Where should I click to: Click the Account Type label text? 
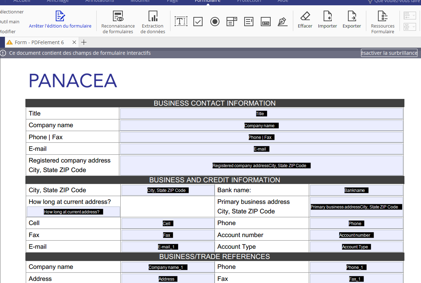coord(236,247)
